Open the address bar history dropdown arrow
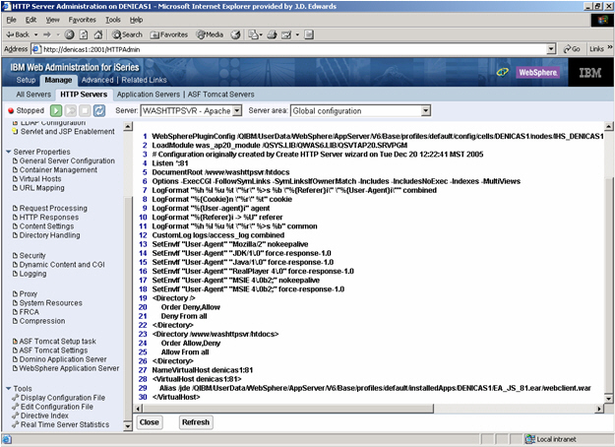Viewport: 615px width, 447px height. [551, 49]
